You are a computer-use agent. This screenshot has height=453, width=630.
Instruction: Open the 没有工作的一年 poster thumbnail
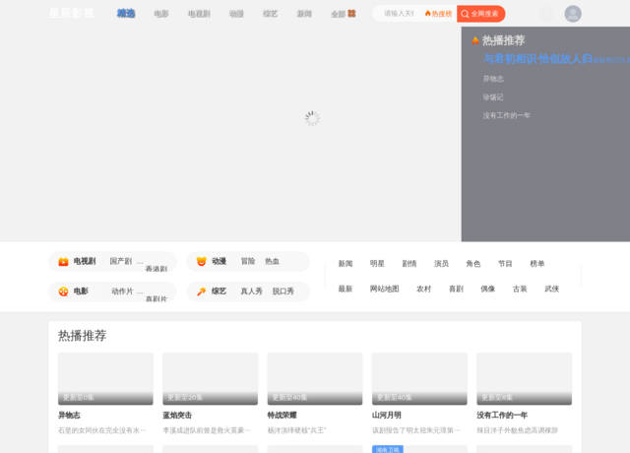524,378
